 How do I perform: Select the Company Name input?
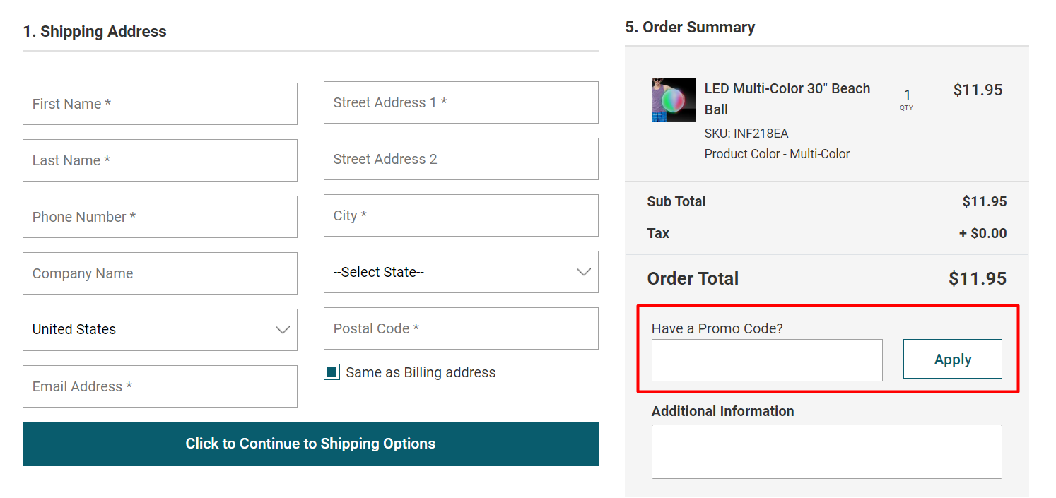(x=160, y=273)
